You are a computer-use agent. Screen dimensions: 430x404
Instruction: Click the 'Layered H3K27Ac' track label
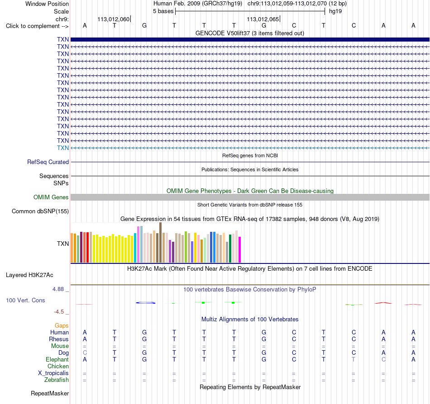(29, 275)
